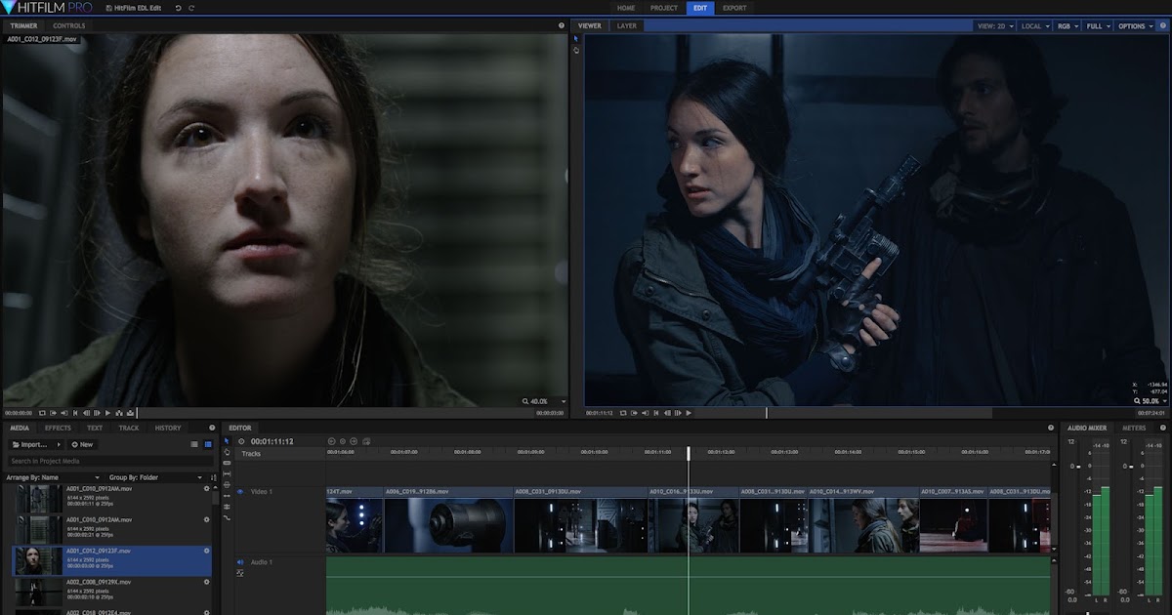Open help for the Viewer panel
The height and width of the screenshot is (615, 1172).
1163,25
